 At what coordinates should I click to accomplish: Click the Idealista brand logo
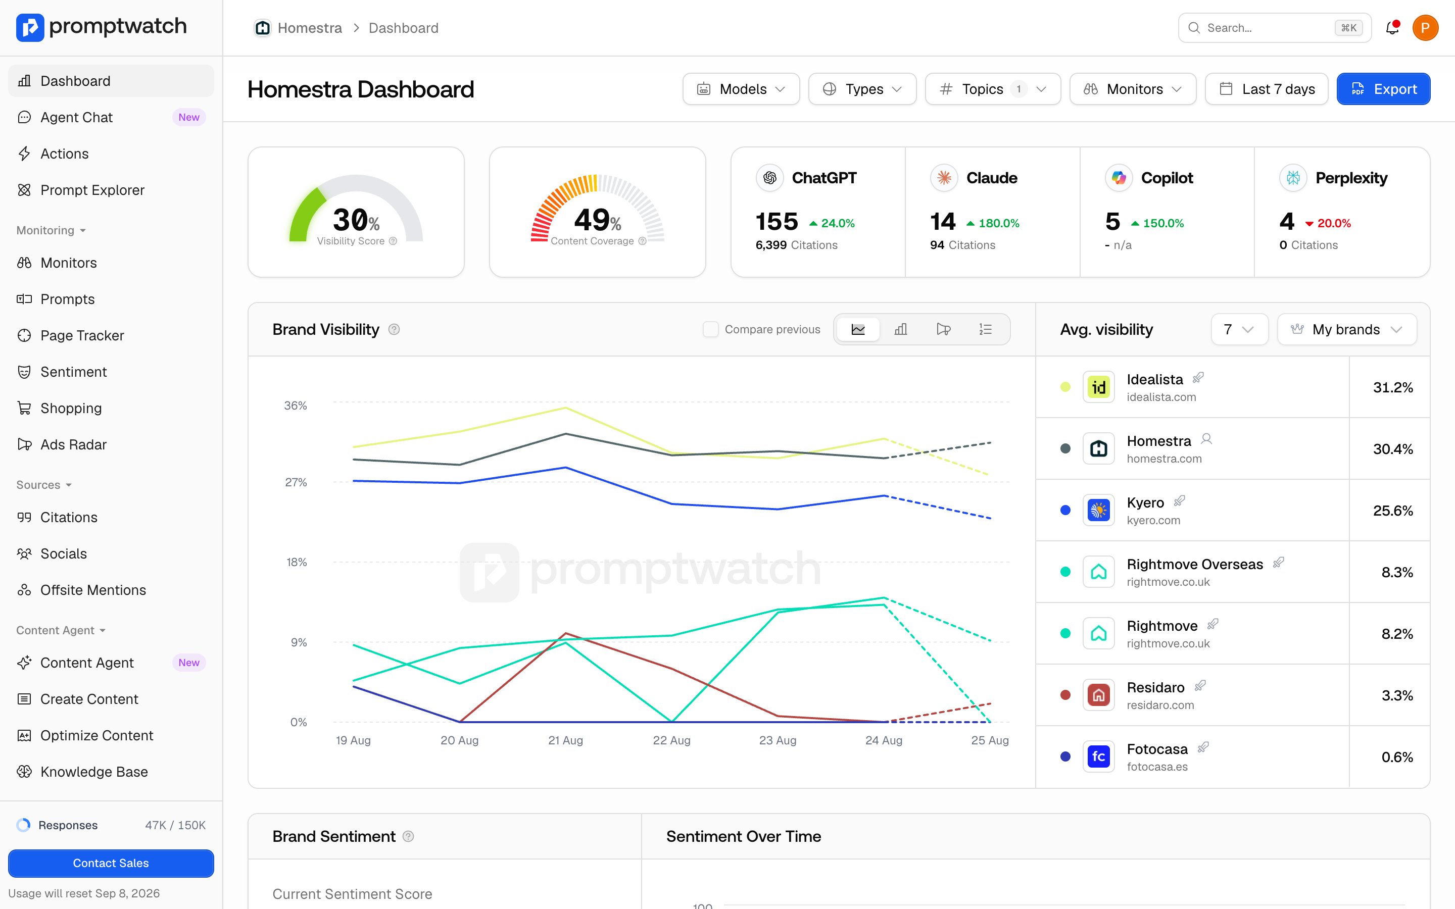pos(1098,387)
